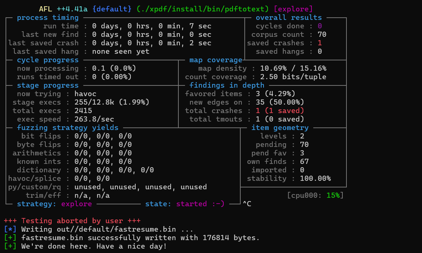
Task: Click the total crashes "1 (1 saved)" value
Action: [x=280, y=111]
